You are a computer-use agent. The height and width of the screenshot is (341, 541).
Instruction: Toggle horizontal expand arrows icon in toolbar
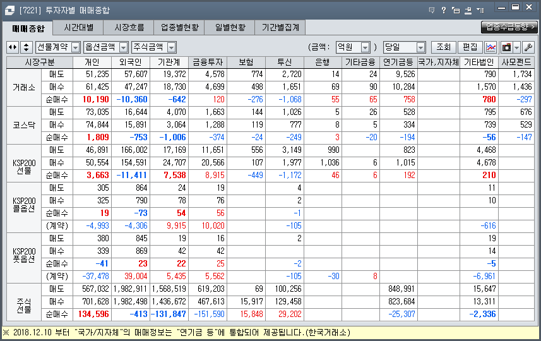coord(13,47)
